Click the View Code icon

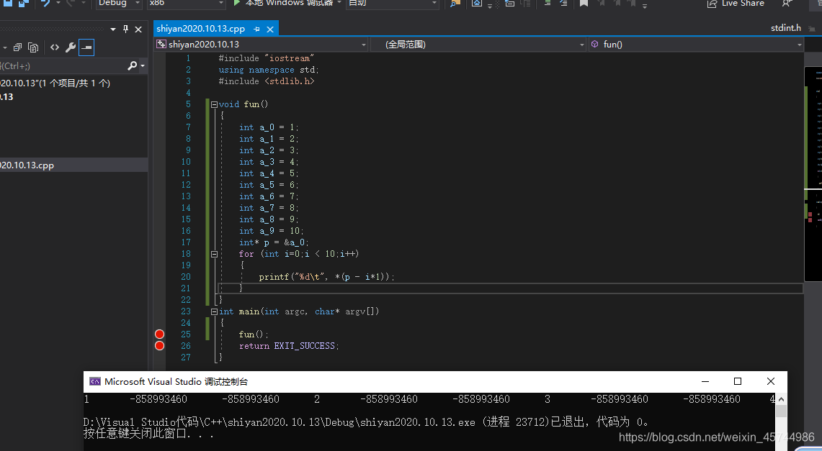pos(55,47)
